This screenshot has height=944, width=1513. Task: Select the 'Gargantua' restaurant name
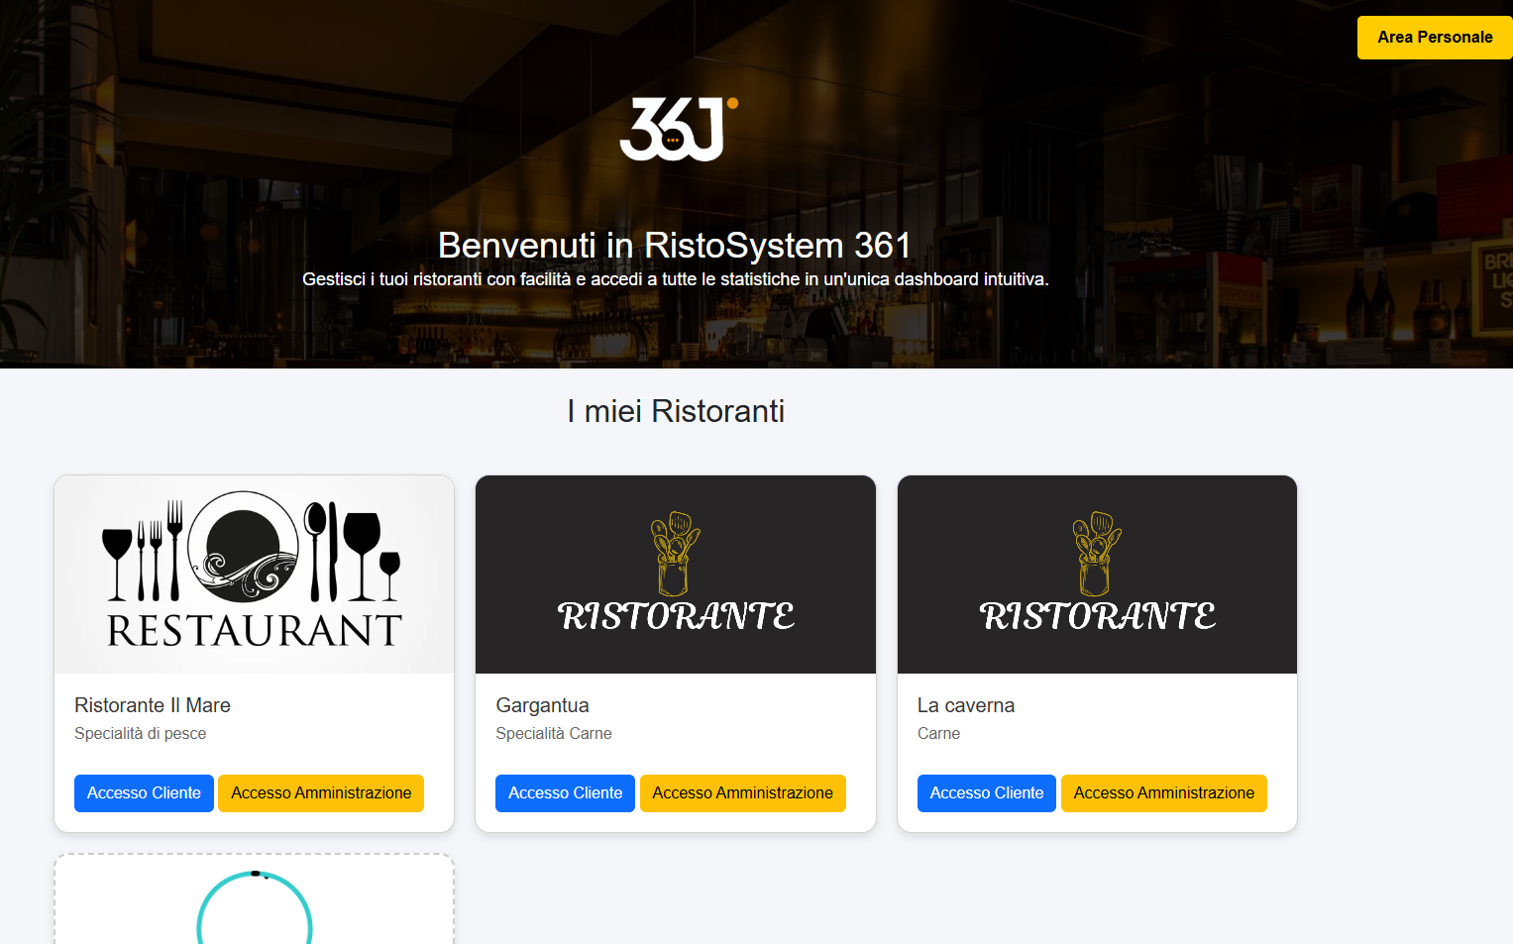click(x=542, y=705)
